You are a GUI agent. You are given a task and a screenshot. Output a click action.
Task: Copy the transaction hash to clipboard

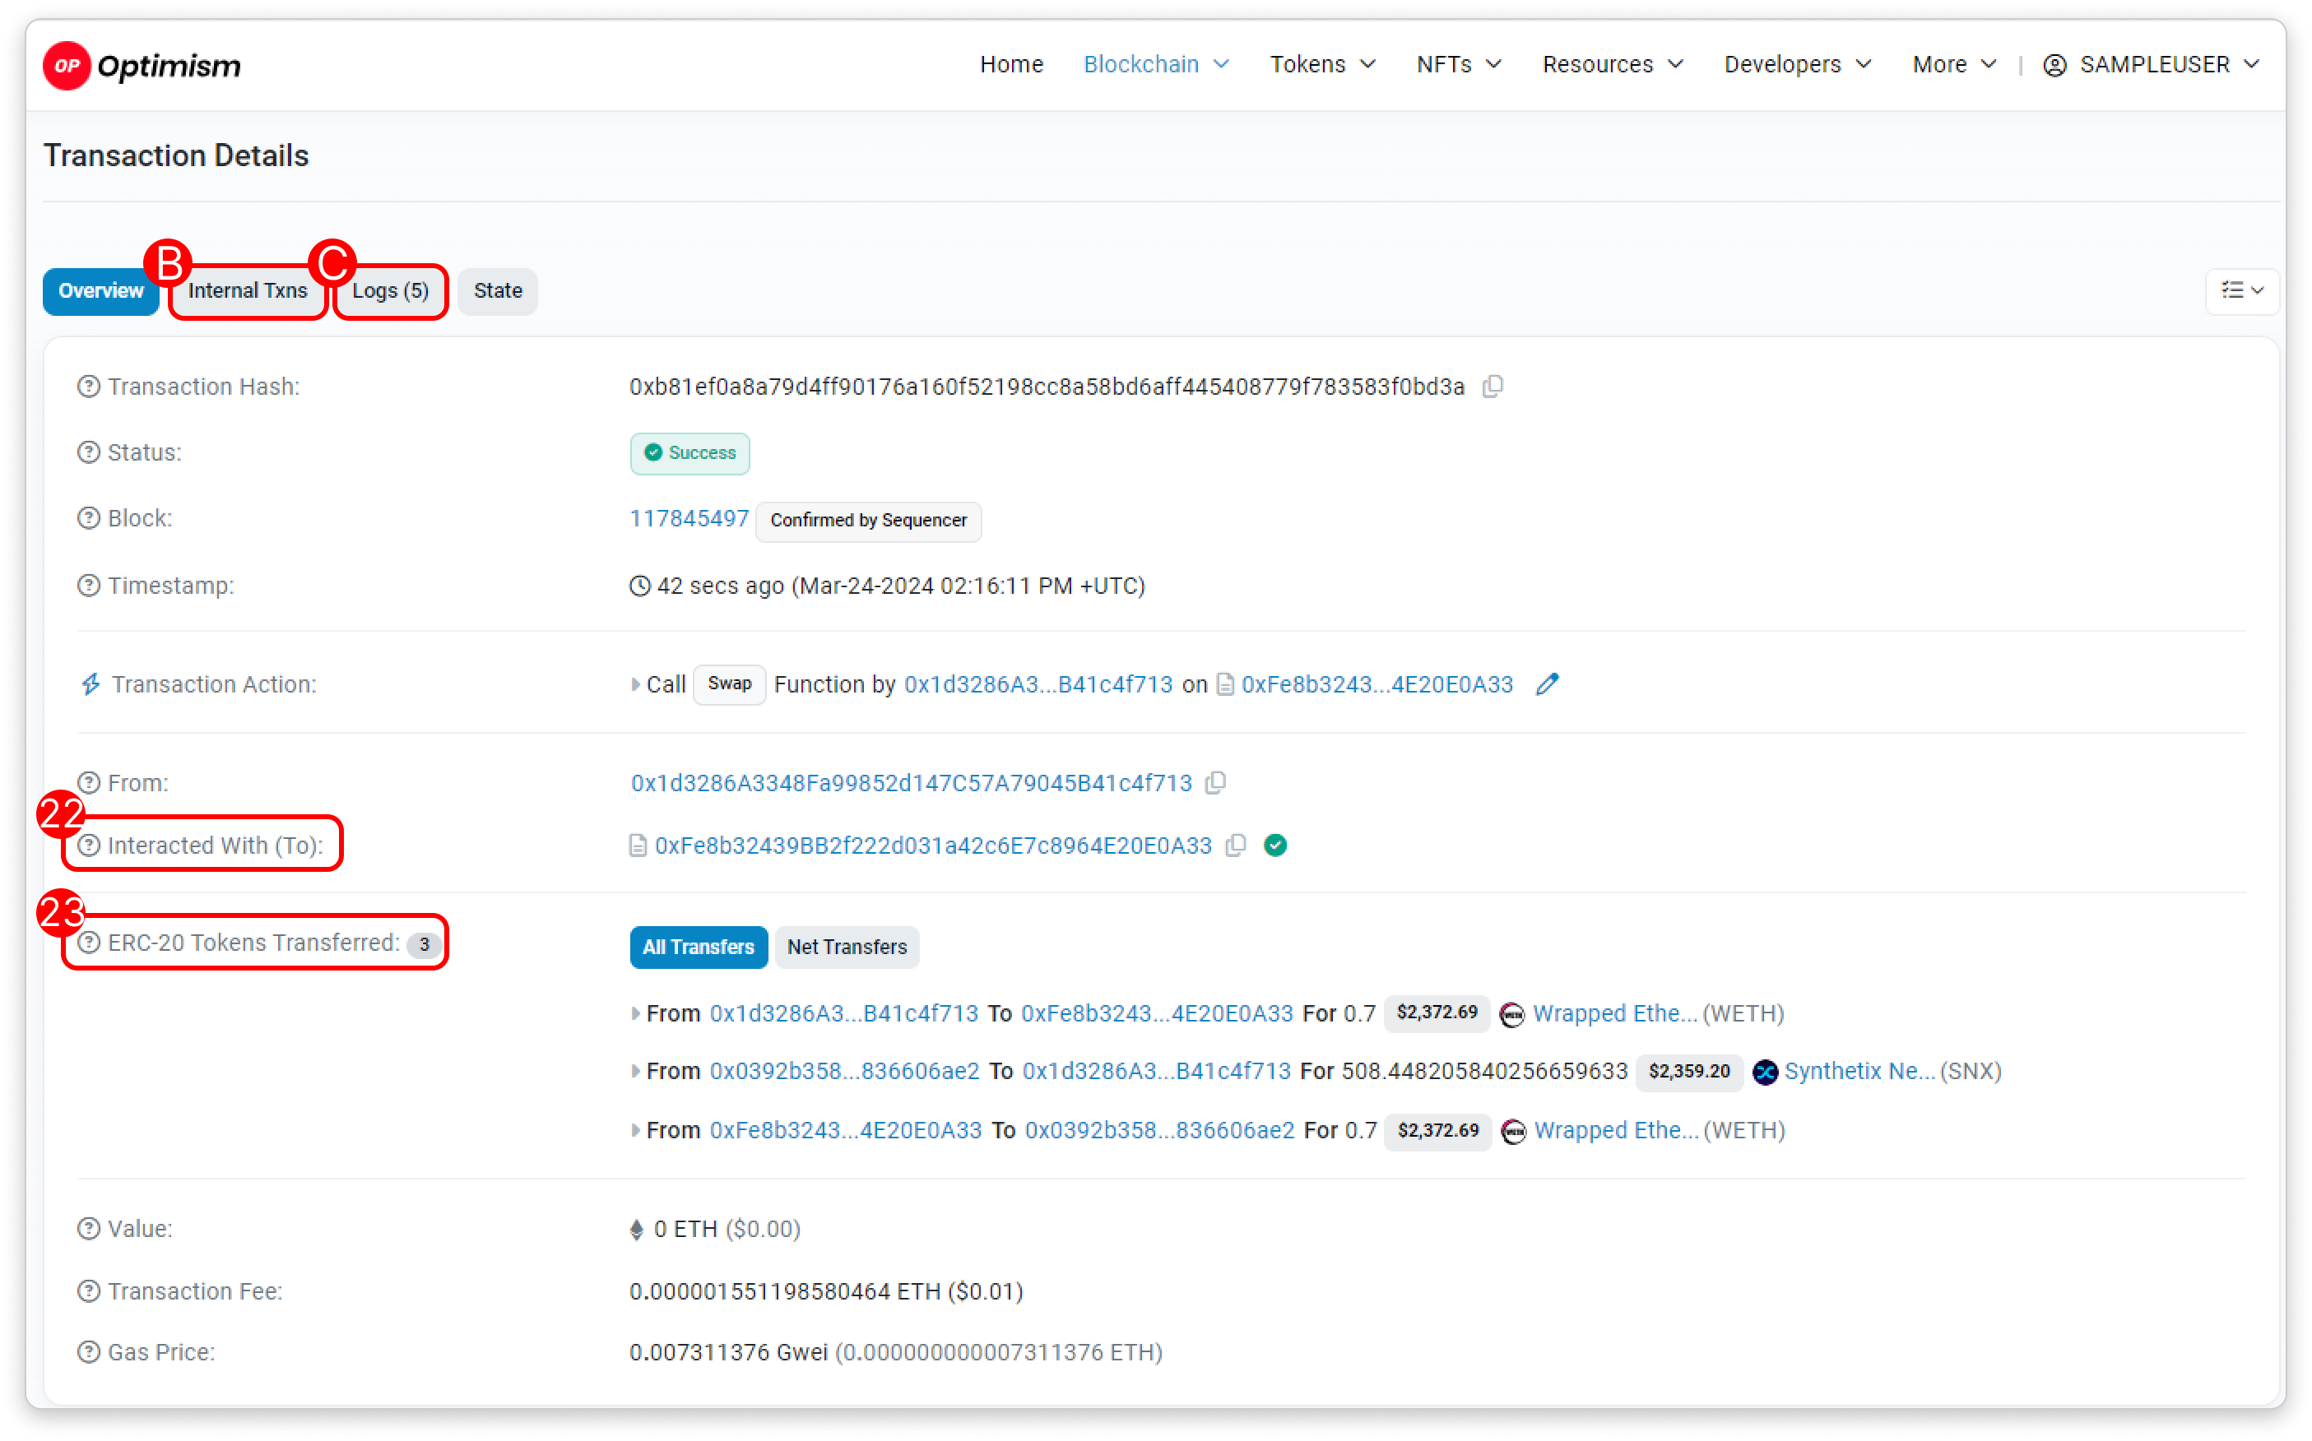click(1492, 387)
